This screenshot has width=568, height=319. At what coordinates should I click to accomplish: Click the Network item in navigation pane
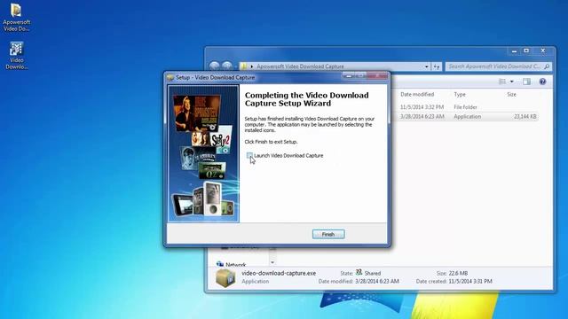click(232, 265)
